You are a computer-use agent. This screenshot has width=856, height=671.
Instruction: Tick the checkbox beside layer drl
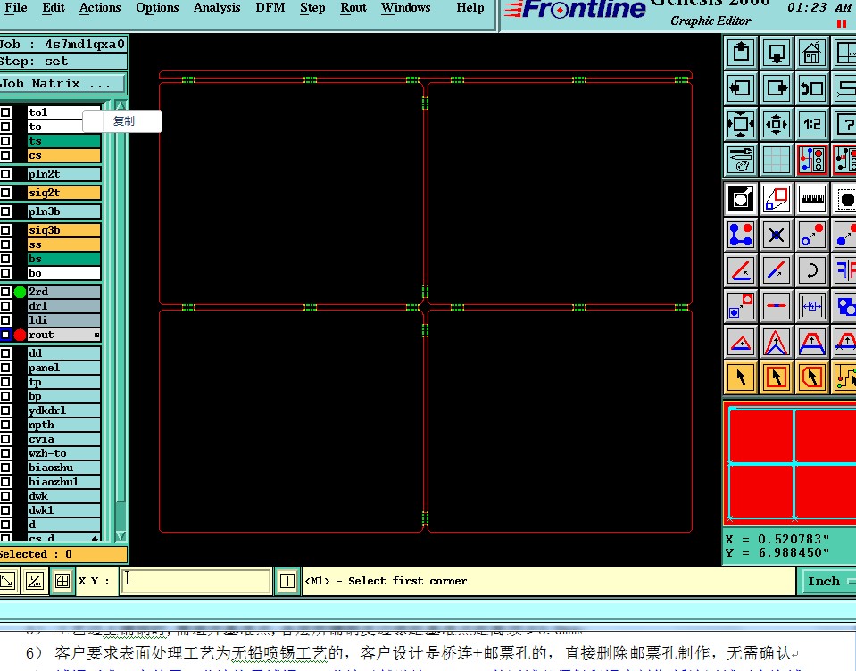pos(5,306)
